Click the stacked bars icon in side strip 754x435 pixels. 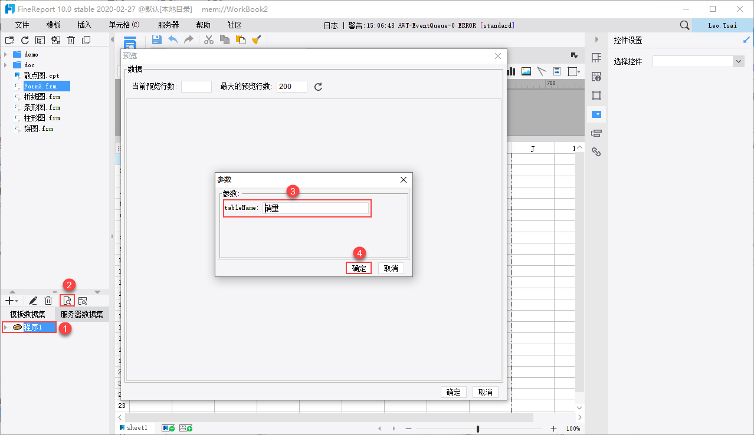click(596, 133)
